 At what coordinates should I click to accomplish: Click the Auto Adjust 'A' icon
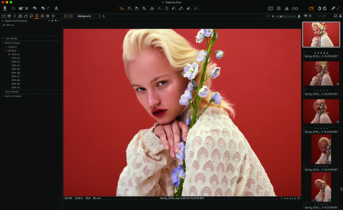click(x=56, y=8)
